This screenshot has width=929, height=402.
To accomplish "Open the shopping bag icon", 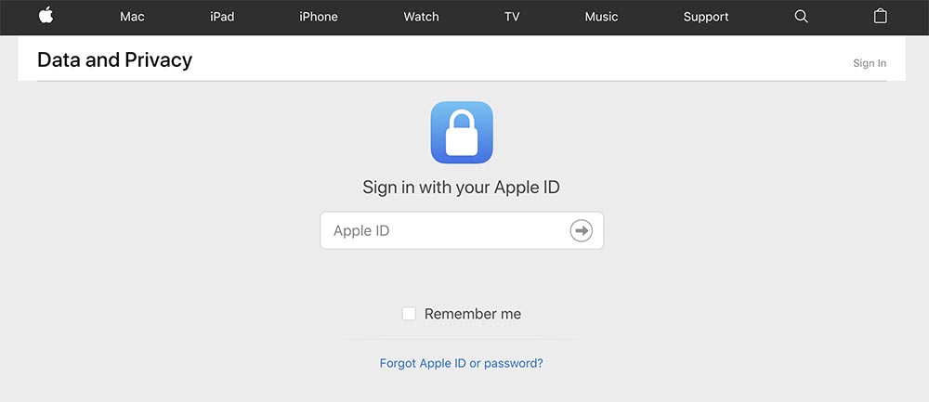I will click(x=881, y=16).
